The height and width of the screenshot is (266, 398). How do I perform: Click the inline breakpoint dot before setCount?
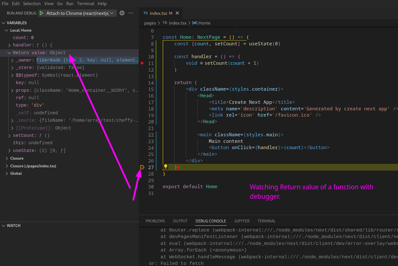[x=202, y=63]
